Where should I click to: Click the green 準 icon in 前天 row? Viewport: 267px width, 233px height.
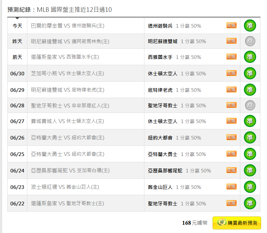[250, 57]
